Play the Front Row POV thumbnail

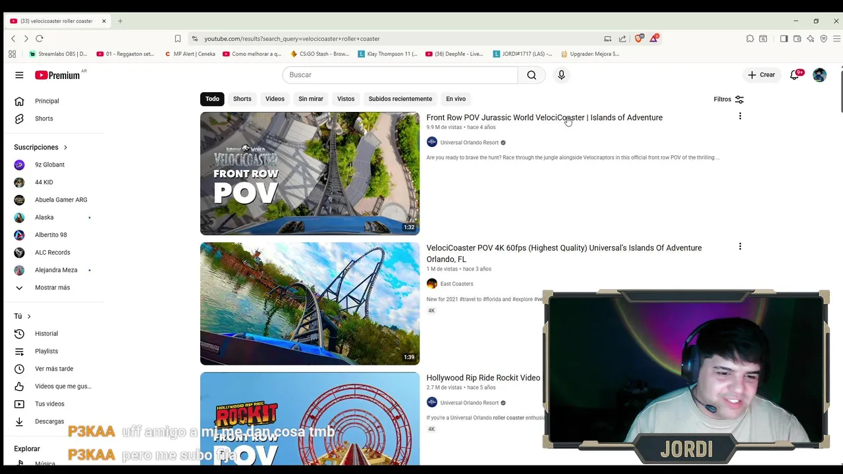pos(310,173)
